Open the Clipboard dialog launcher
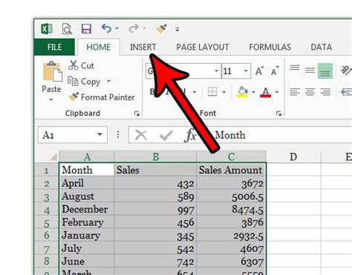The image size is (352, 275). pyautogui.click(x=137, y=114)
